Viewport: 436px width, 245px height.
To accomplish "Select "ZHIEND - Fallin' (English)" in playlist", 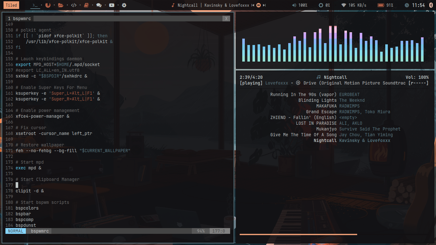I will click(303, 117).
